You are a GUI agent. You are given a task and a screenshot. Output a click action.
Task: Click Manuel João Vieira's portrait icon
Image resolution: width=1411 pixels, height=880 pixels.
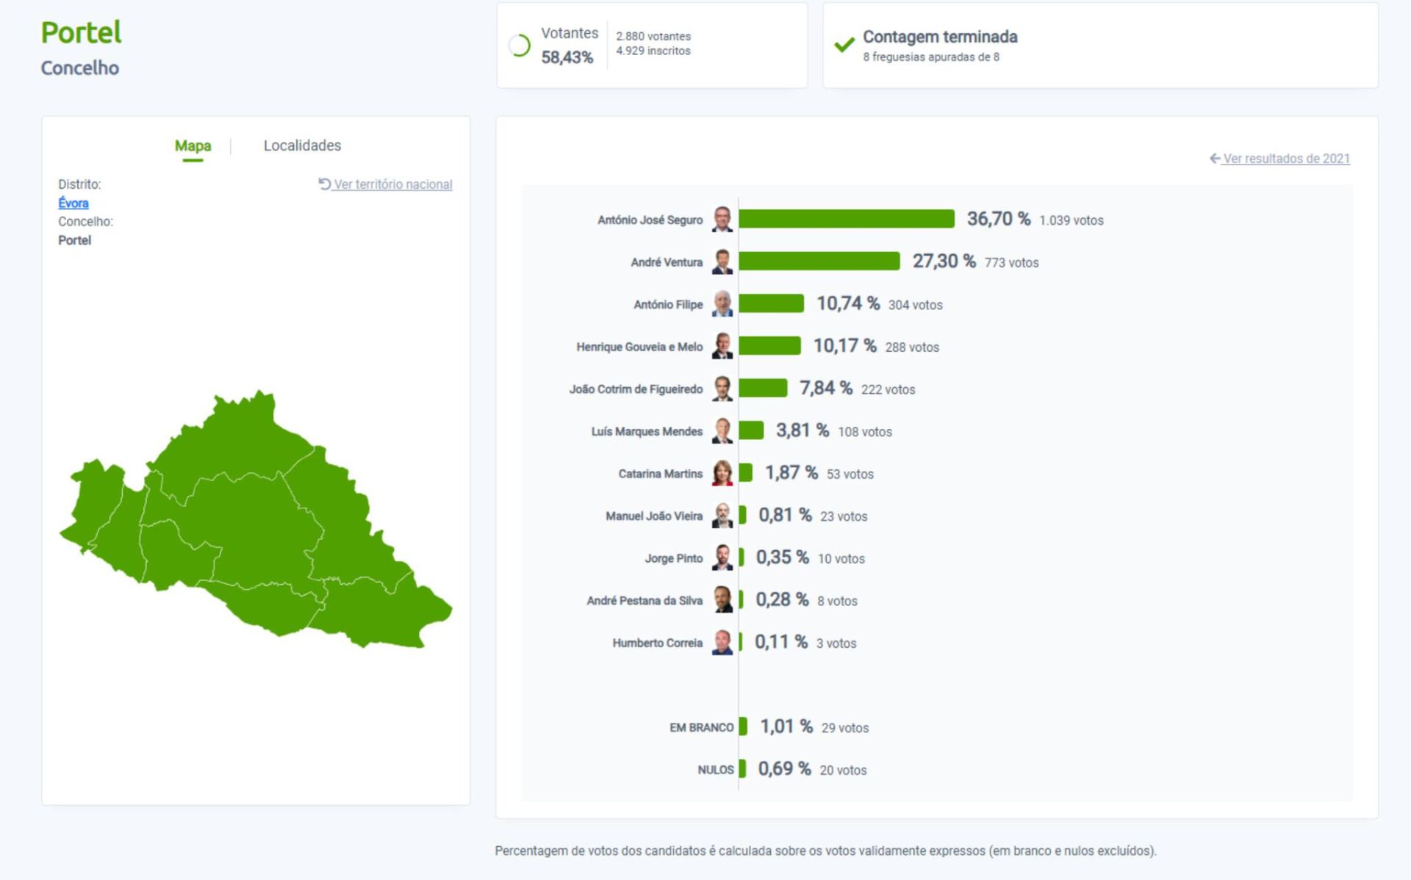point(722,516)
